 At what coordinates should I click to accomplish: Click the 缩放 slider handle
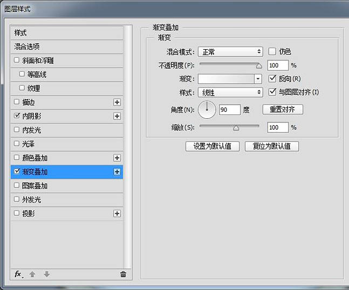click(236, 128)
